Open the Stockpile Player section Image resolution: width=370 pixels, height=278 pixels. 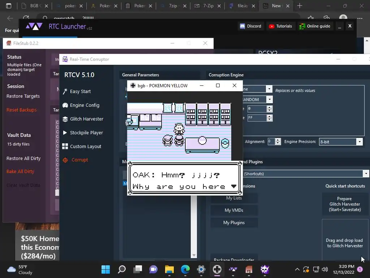(x=83, y=132)
